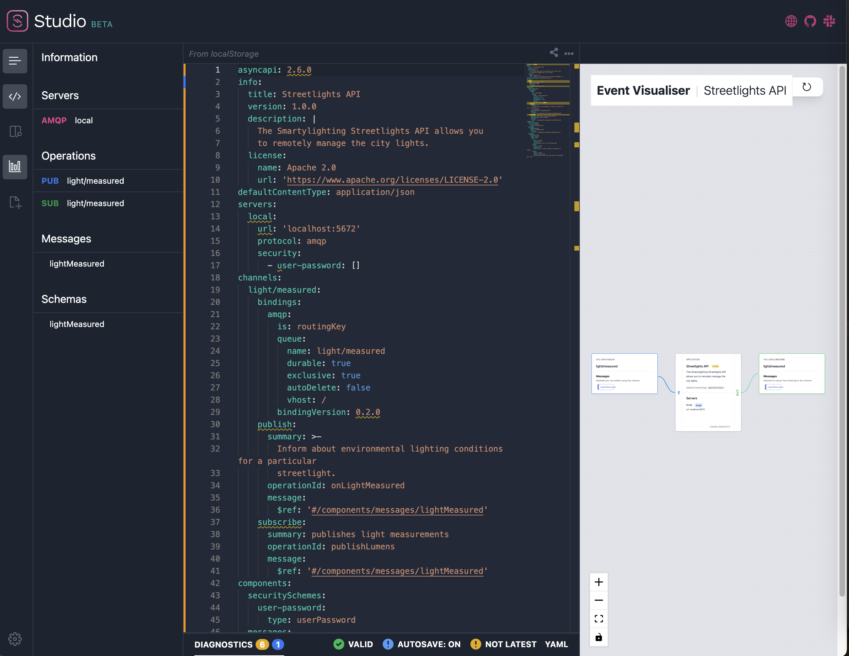
Task: Zoom out on the visualiser canvas
Action: 599,600
